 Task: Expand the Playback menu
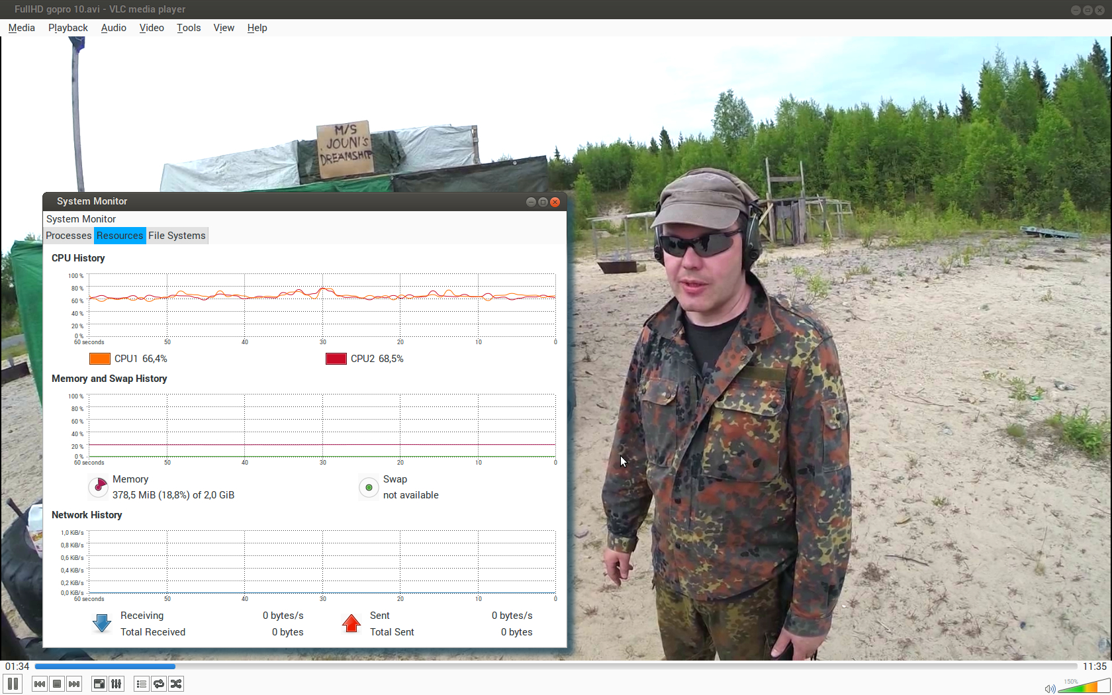(68, 28)
